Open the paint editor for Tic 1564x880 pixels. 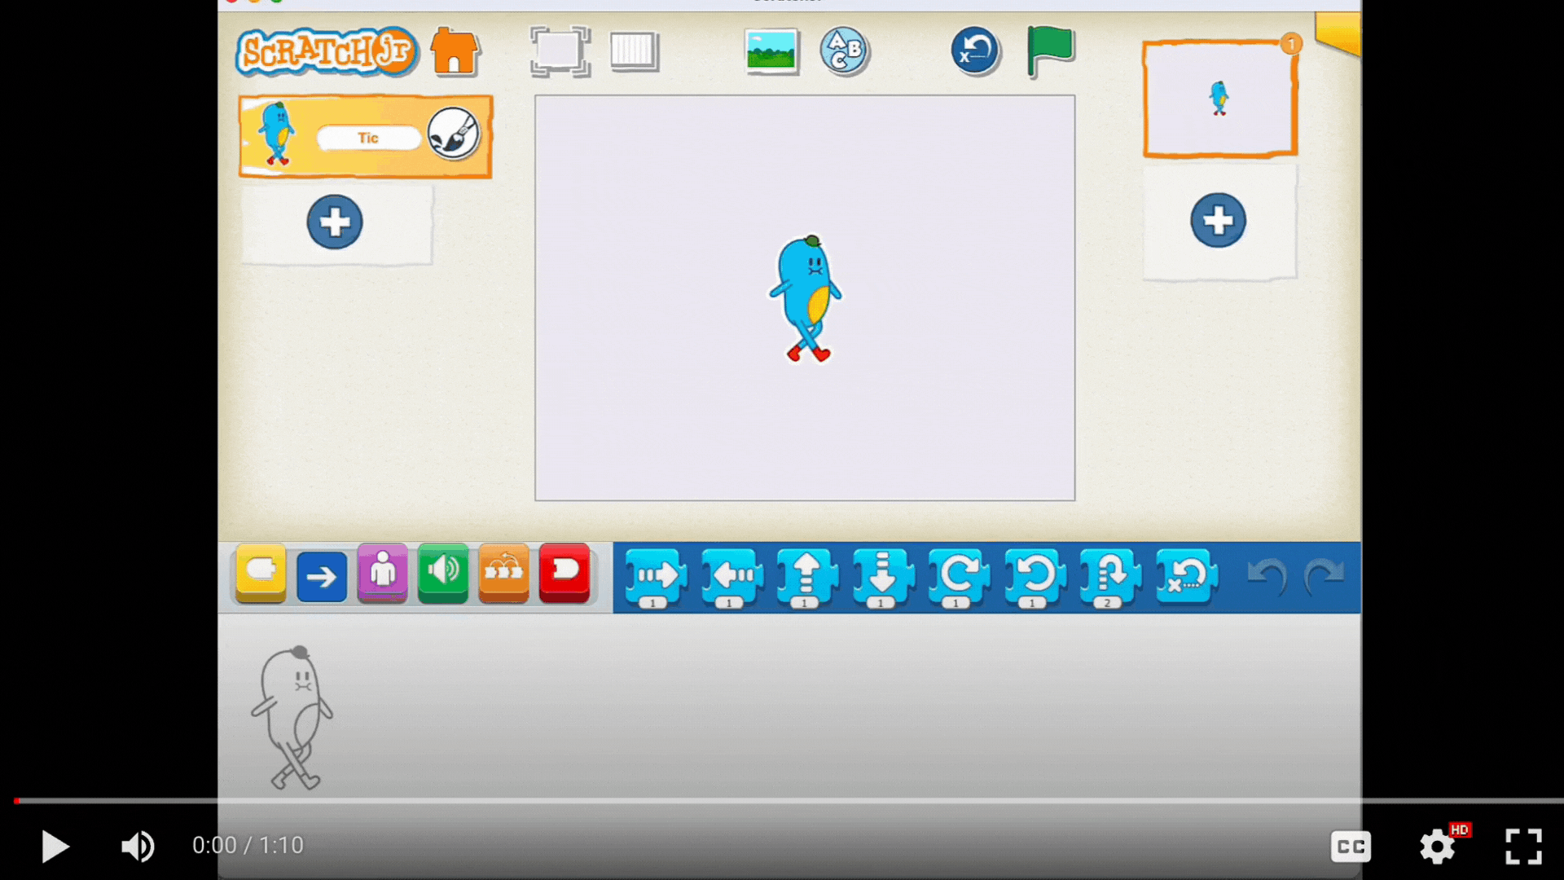(454, 134)
